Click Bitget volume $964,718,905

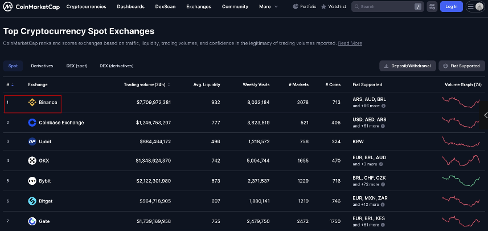[155, 201]
